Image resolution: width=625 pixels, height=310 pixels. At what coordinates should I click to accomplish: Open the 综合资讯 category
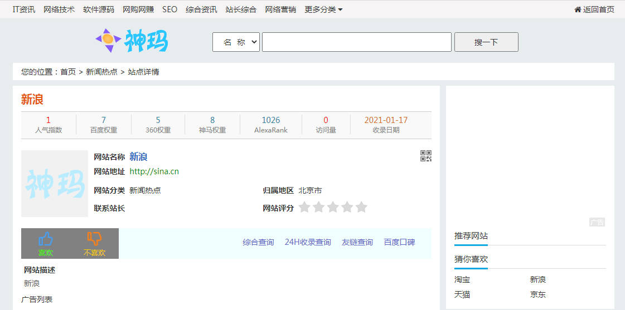(x=201, y=9)
